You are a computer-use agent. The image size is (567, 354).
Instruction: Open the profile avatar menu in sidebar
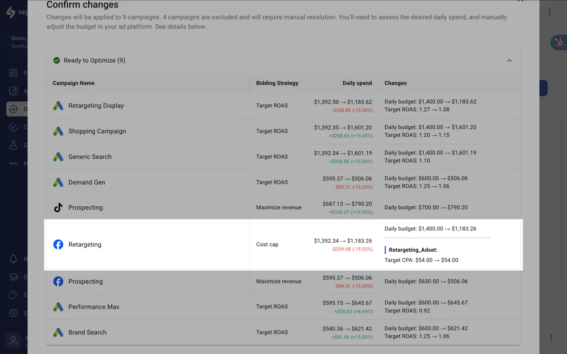click(x=13, y=340)
